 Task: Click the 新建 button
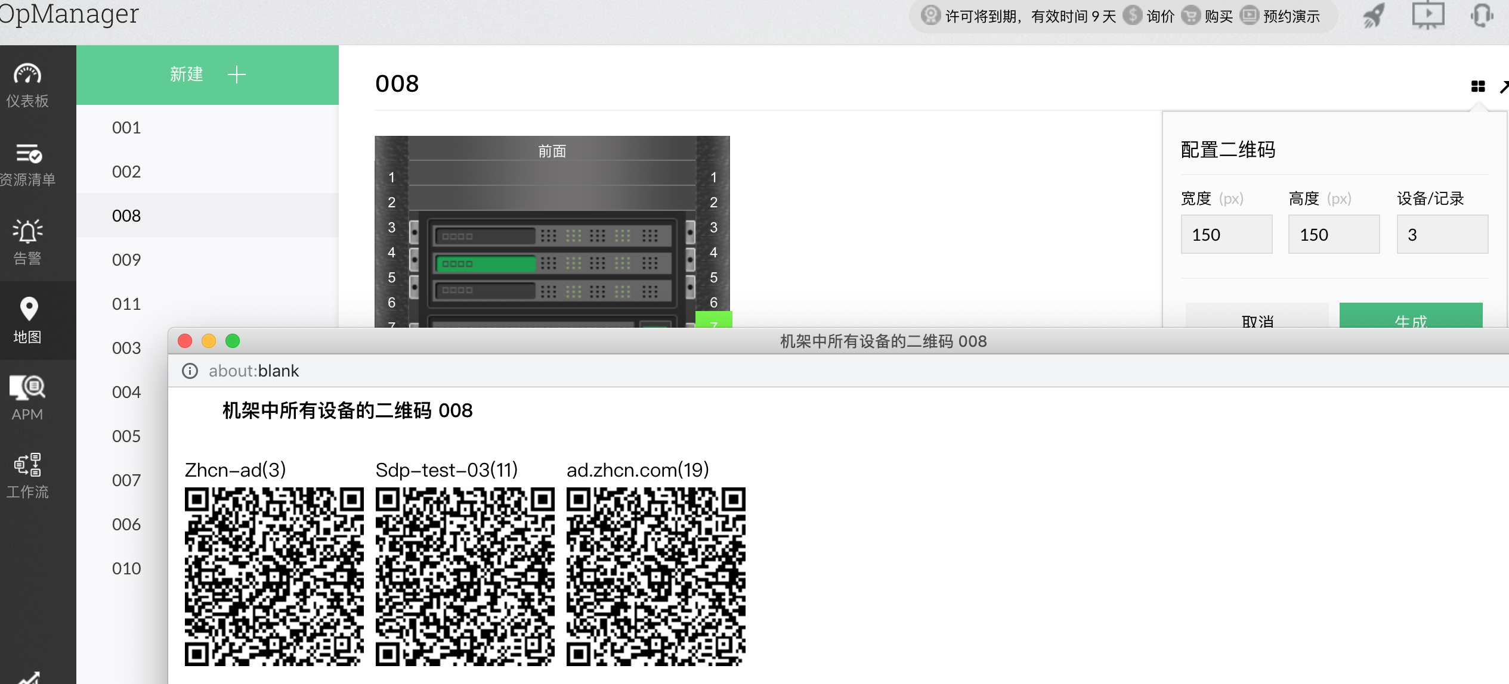[x=208, y=74]
